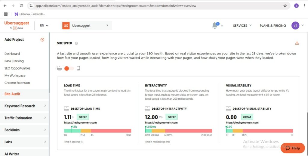The image size is (308, 156).
Task: Download Site Speed report icon
Action: (297, 43)
